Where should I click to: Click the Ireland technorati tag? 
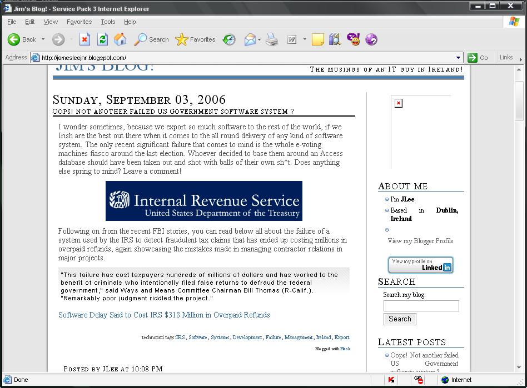coord(324,337)
